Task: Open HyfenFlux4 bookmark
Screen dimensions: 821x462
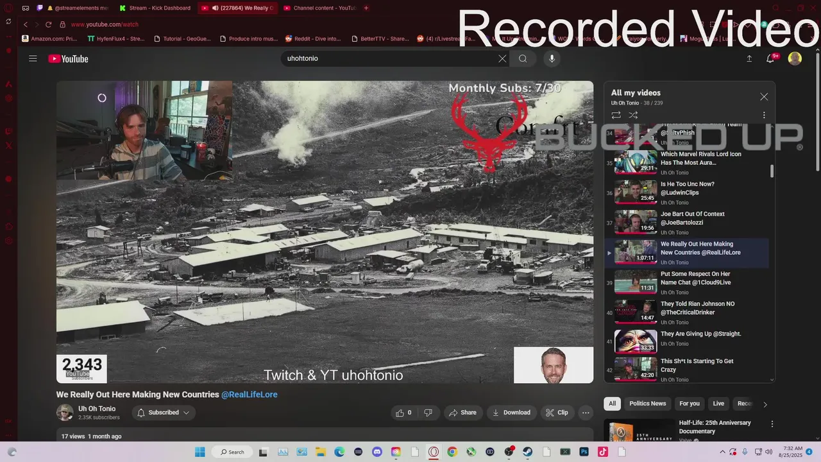Action: (115, 38)
